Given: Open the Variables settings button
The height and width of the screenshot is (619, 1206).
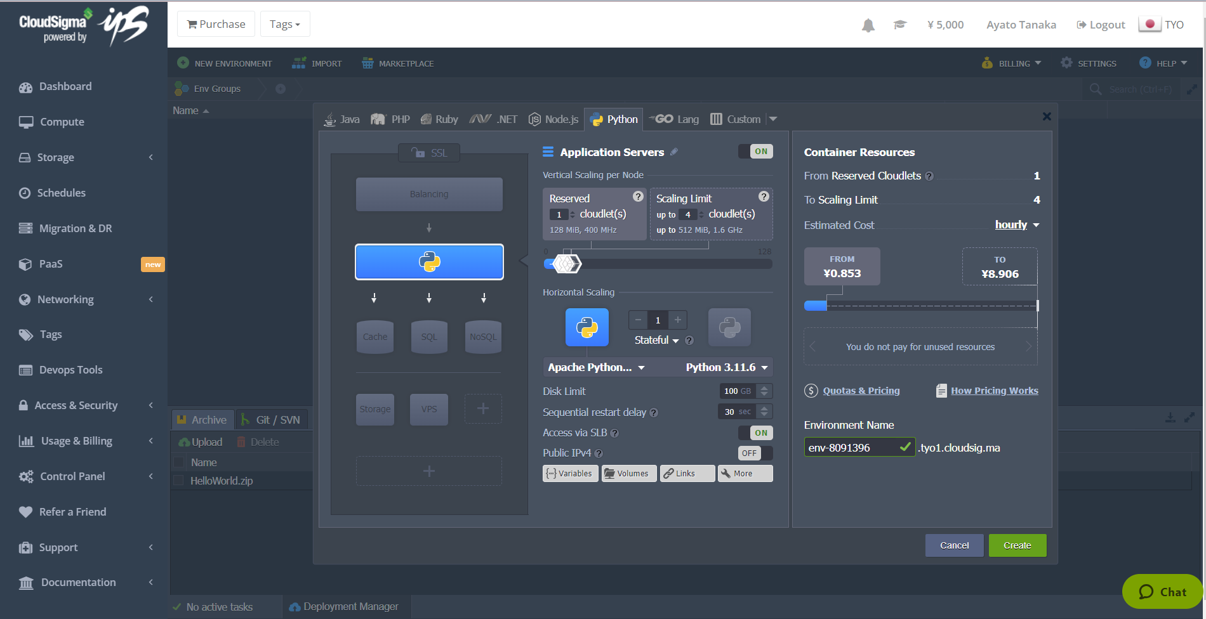Looking at the screenshot, I should tap(570, 474).
